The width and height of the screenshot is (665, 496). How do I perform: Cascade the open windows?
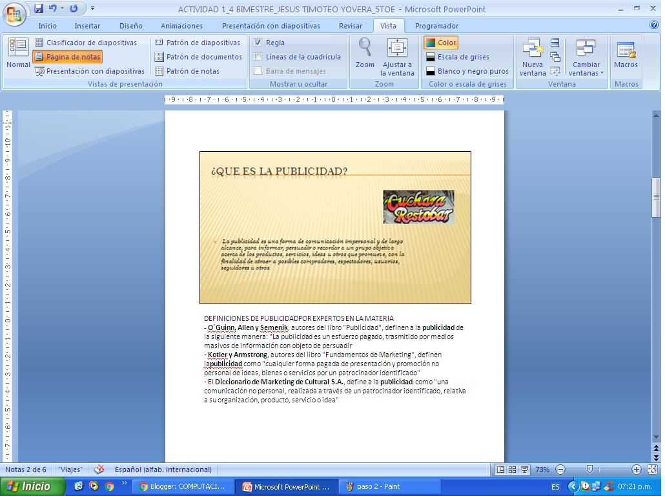click(x=555, y=56)
